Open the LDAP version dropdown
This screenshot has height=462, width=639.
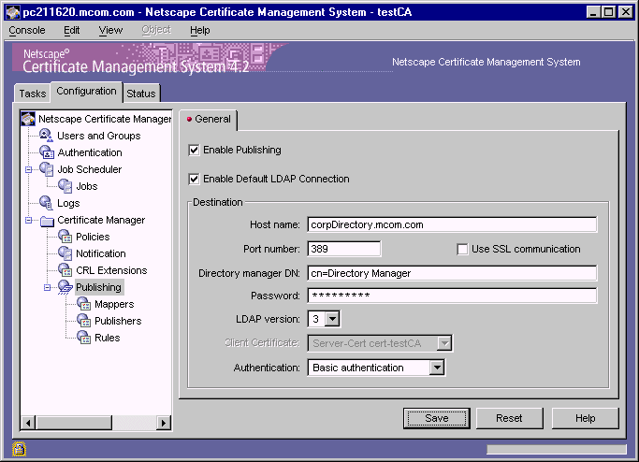(332, 319)
